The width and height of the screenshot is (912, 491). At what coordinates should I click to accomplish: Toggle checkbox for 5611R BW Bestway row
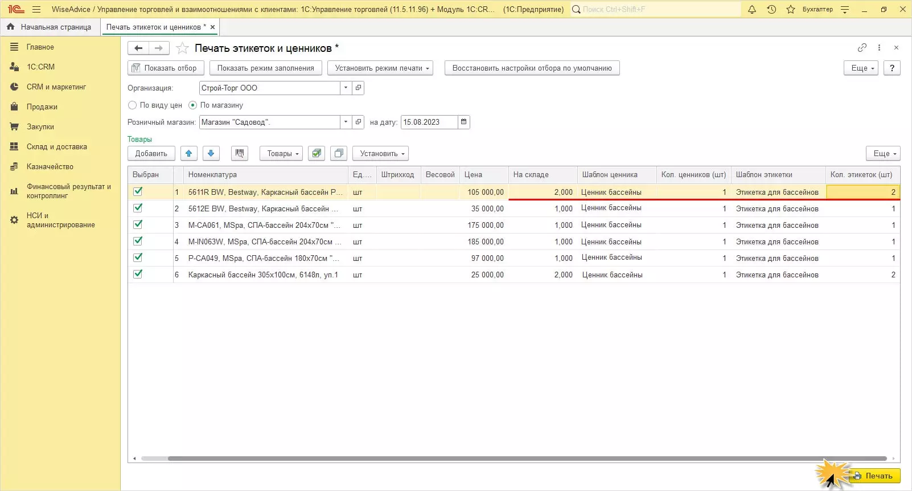pos(138,191)
